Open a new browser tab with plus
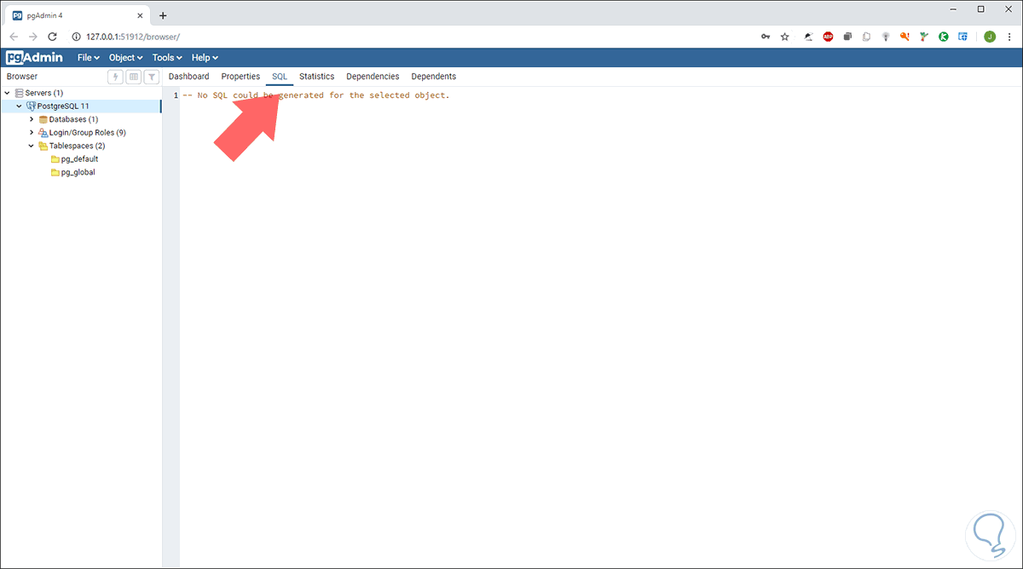Viewport: 1023px width, 569px height. point(163,15)
